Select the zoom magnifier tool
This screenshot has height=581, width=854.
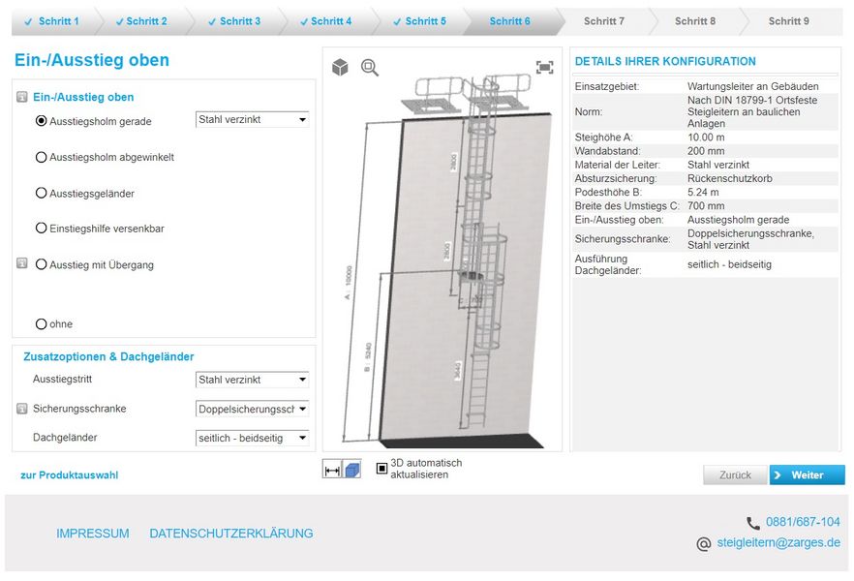(369, 66)
